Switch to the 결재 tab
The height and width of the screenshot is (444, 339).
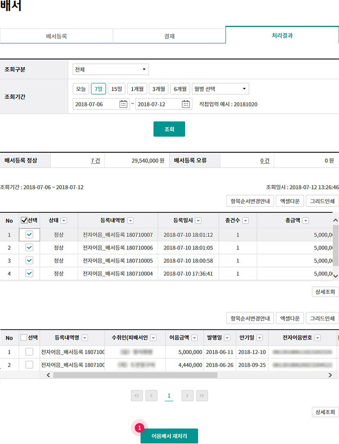coord(169,36)
